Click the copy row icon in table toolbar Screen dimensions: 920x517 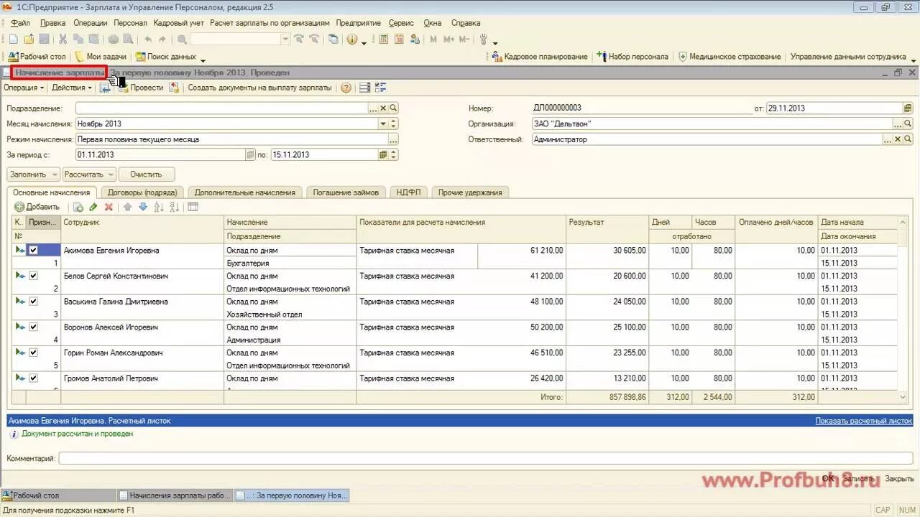coord(78,207)
